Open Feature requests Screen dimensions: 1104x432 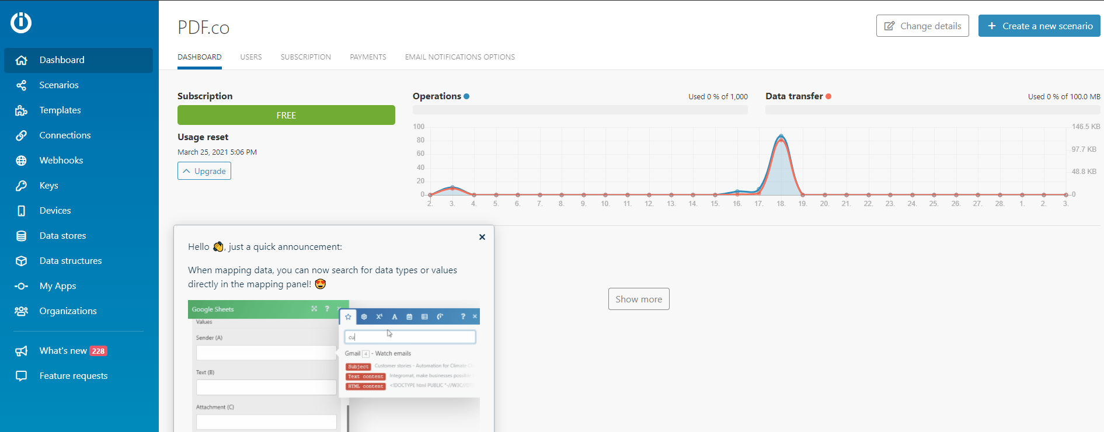78,376
